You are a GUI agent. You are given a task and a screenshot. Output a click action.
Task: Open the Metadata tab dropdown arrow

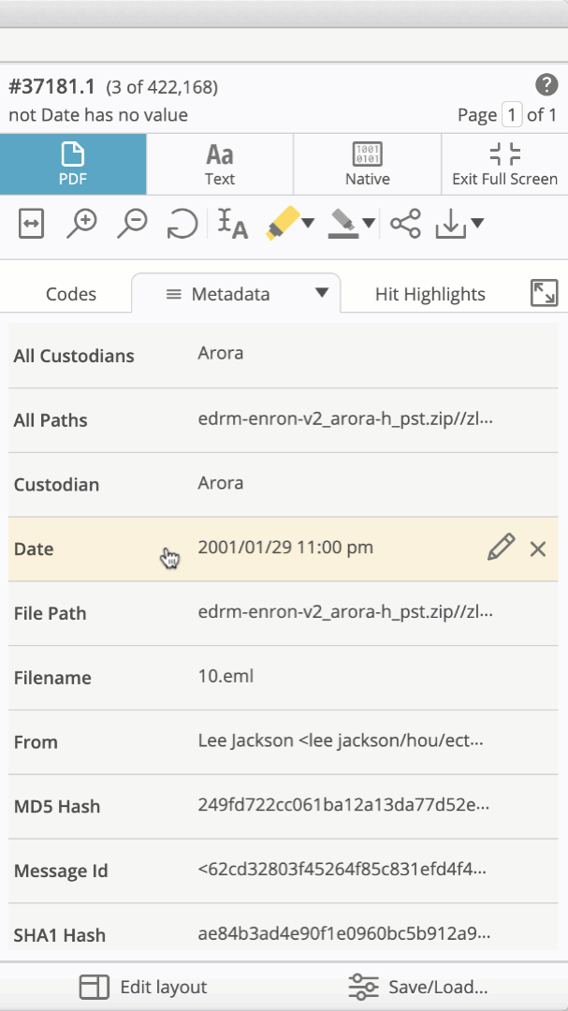coord(321,293)
